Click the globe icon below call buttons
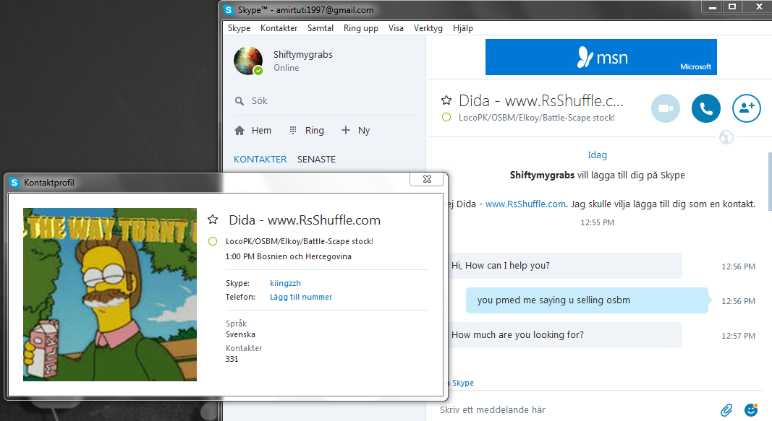Screen dimensions: 772x421 726,137
